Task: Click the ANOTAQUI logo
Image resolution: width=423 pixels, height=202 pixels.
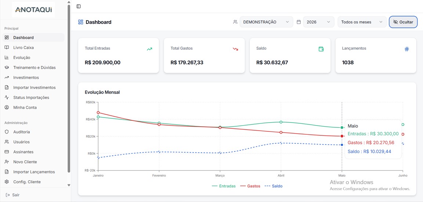Action: 33,10
